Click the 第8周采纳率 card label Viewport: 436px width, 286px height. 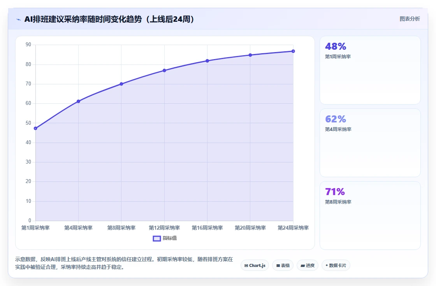[338, 202]
